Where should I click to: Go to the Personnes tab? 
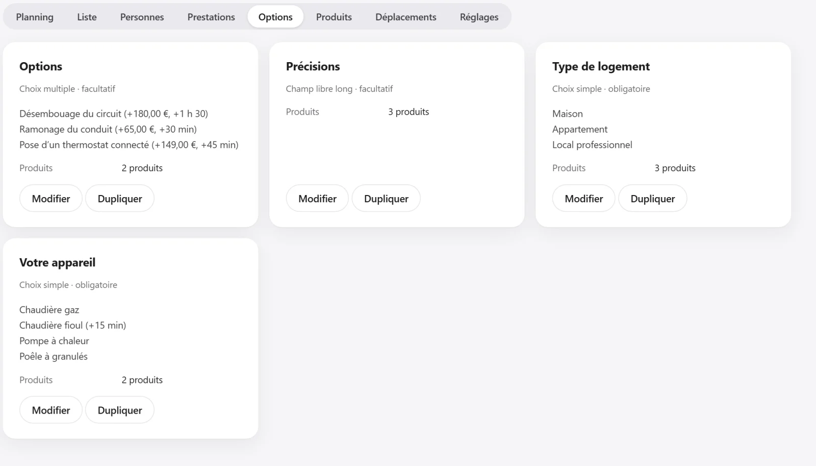coord(142,17)
